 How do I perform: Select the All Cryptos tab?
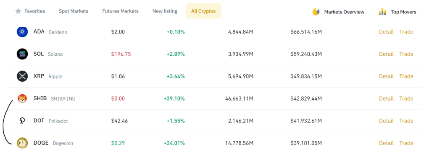tap(203, 11)
